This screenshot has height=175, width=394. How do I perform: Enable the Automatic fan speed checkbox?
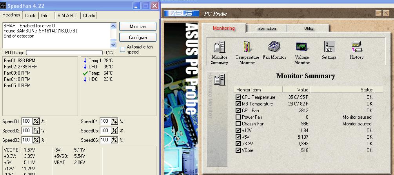point(122,49)
